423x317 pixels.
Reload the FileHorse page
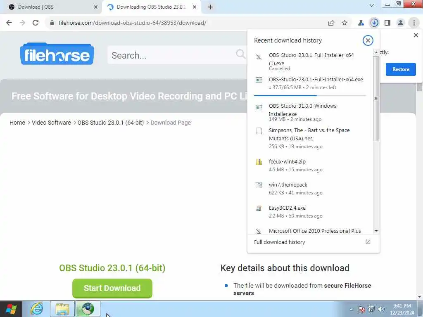click(x=36, y=23)
